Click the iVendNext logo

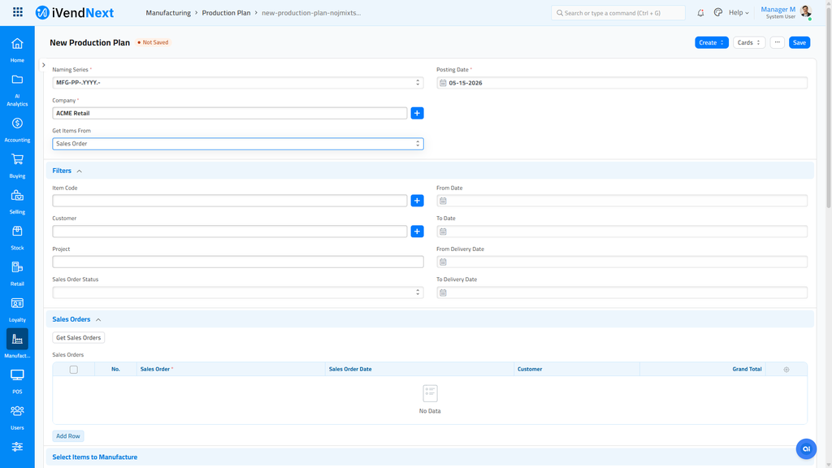[74, 13]
